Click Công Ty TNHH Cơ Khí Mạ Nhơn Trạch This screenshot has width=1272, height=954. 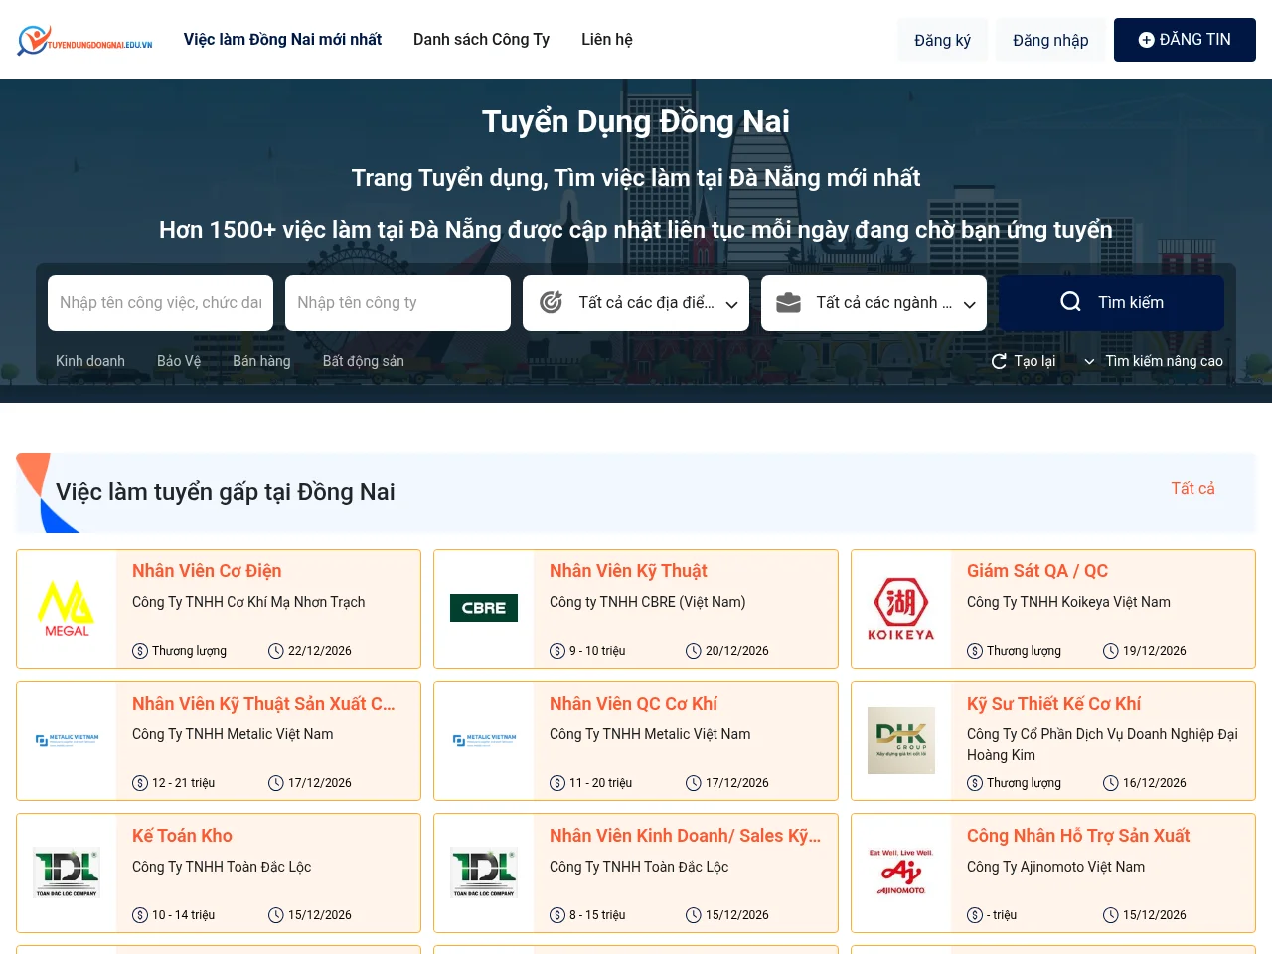click(248, 602)
